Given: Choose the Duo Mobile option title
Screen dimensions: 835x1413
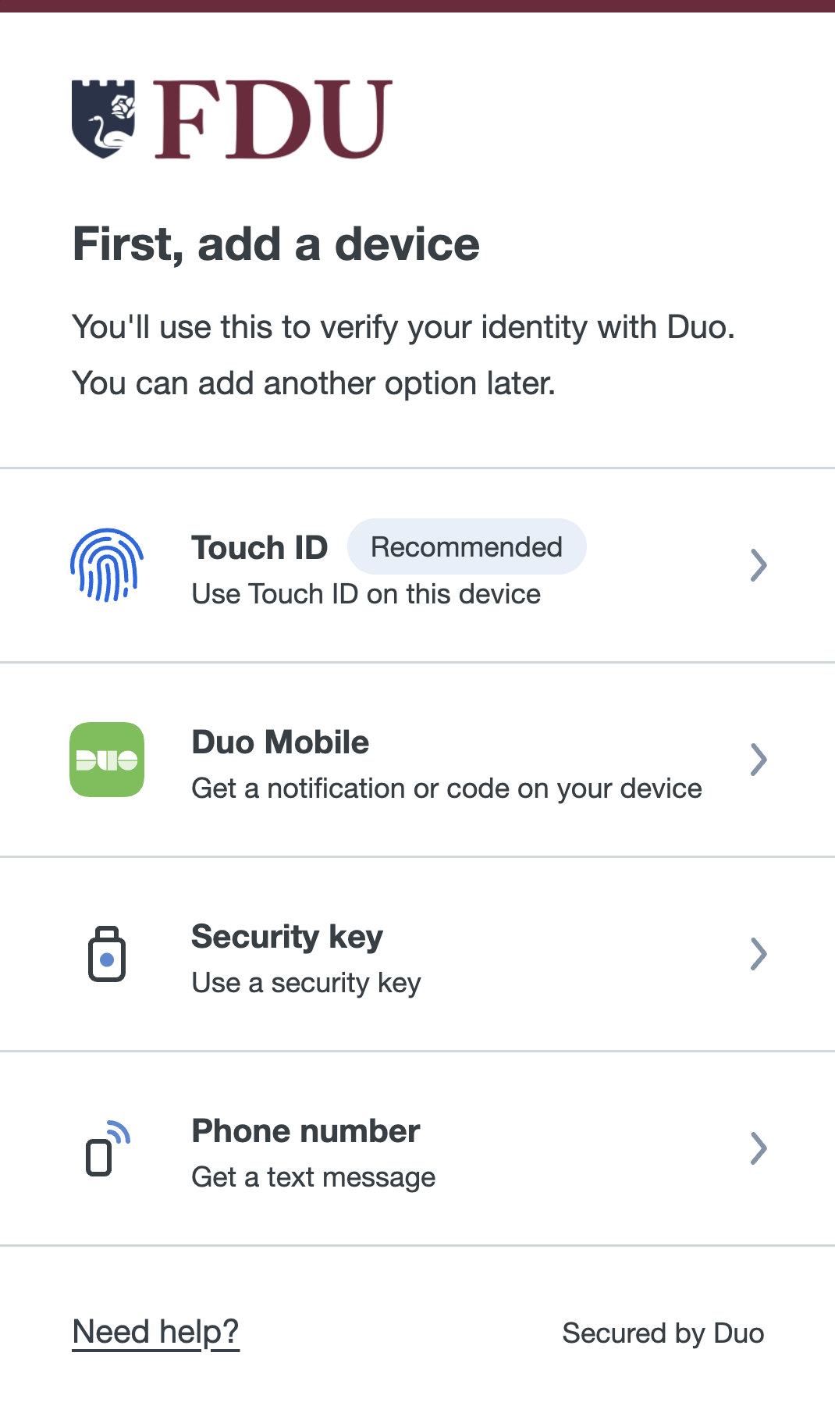Looking at the screenshot, I should (x=280, y=742).
